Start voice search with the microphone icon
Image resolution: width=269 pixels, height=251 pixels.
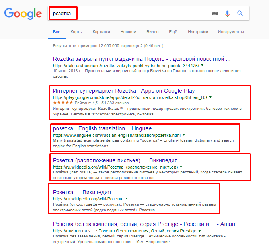tap(227, 14)
